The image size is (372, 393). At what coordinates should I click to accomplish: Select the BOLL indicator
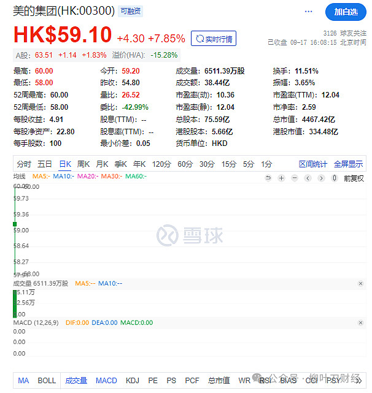coord(47,381)
